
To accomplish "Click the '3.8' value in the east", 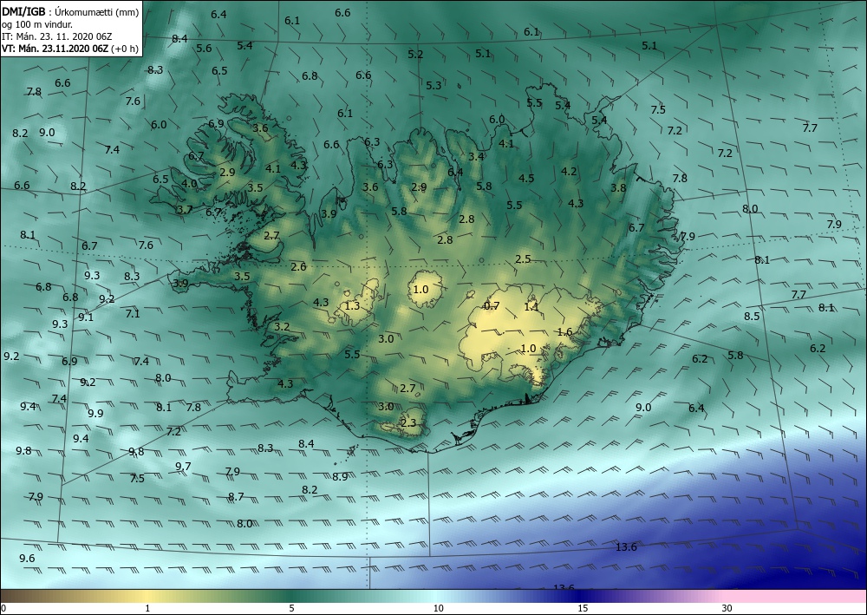I will pyautogui.click(x=618, y=187).
